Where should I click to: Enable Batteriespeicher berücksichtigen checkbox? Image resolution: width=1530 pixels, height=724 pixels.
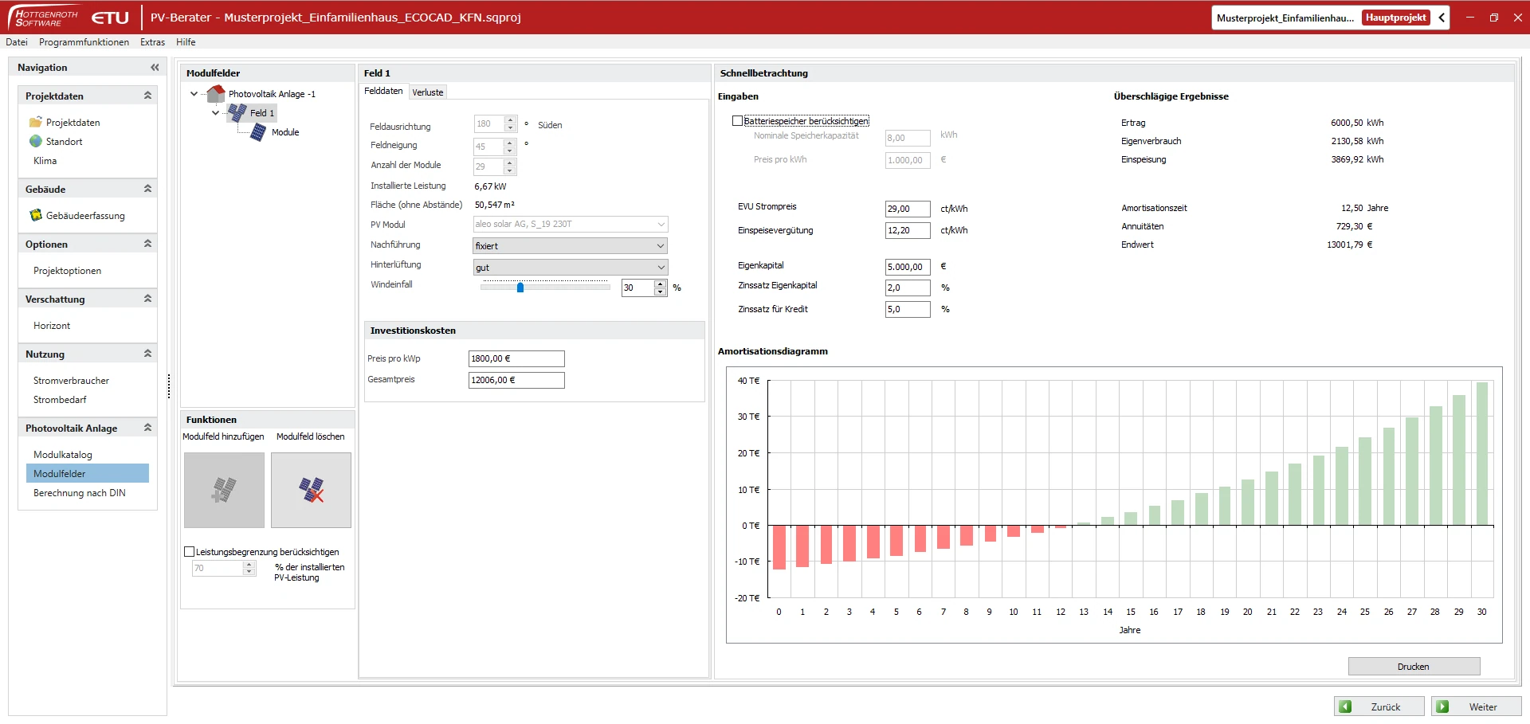[737, 121]
